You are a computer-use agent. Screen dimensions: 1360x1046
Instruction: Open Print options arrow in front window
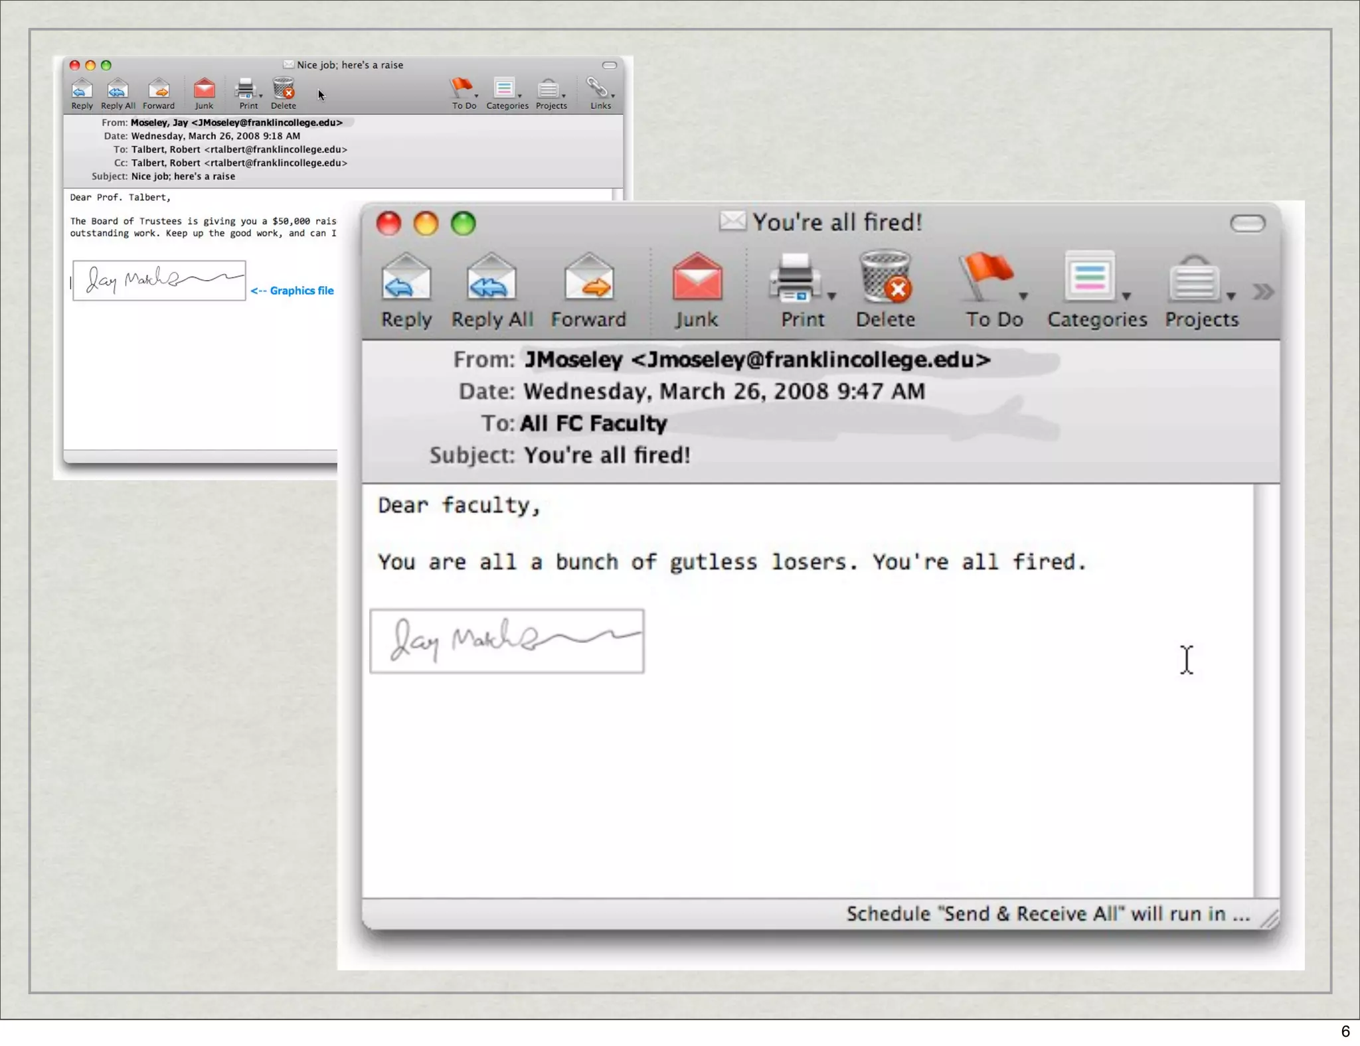pos(831,296)
